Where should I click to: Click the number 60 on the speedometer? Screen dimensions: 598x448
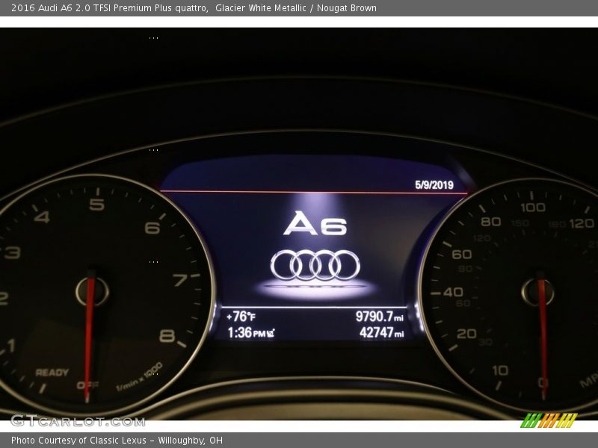coord(461,255)
